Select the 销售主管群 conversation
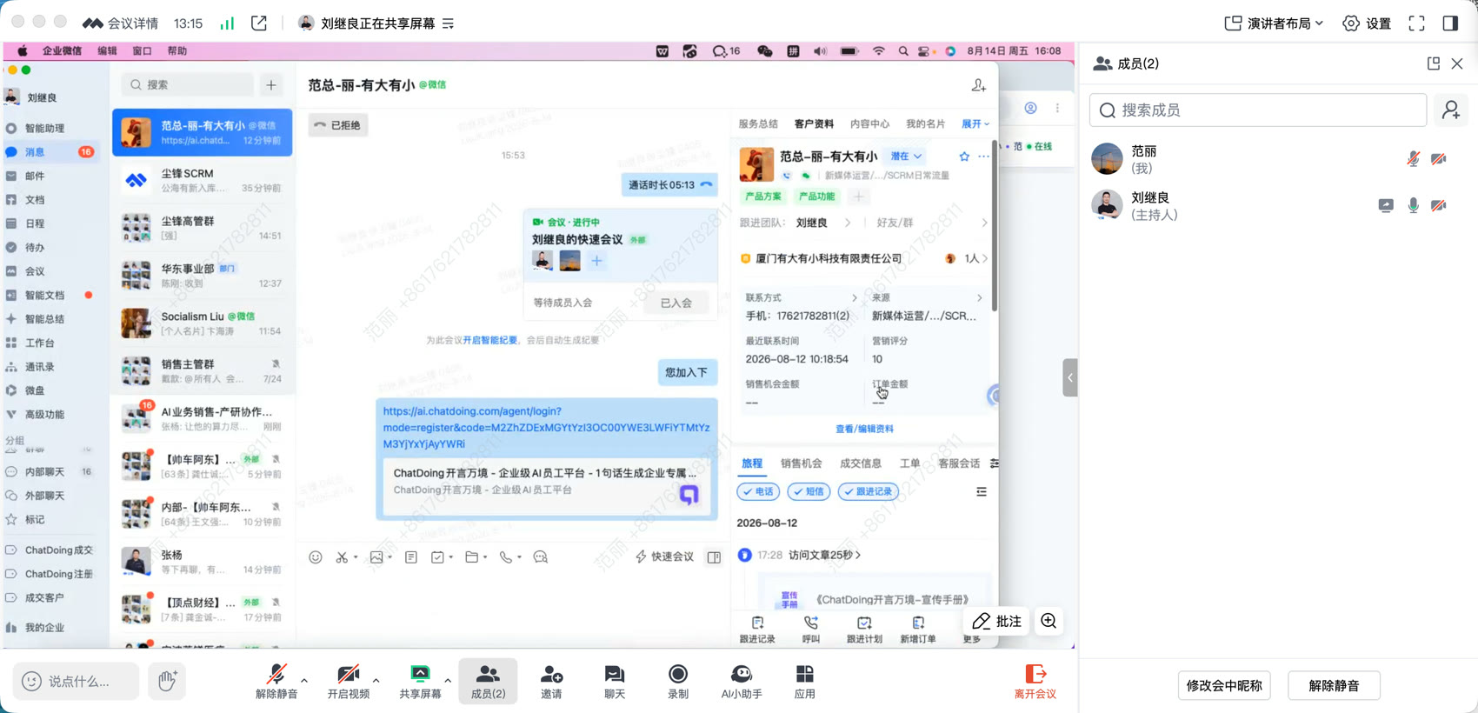The height and width of the screenshot is (713, 1478). (x=203, y=371)
